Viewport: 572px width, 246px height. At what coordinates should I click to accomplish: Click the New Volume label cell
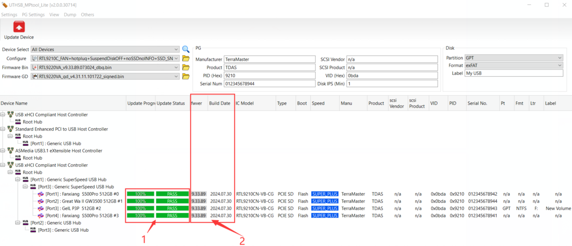coord(558,208)
